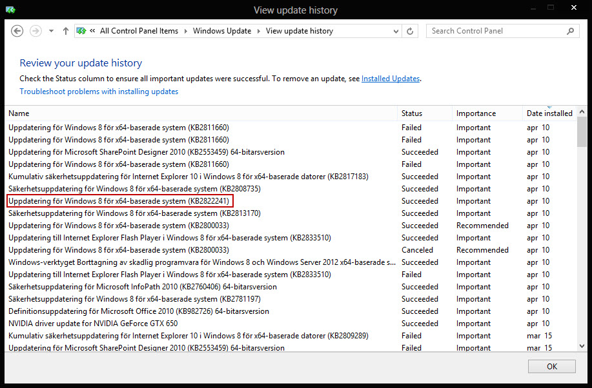Select the KB2822241 update entry

[120, 201]
